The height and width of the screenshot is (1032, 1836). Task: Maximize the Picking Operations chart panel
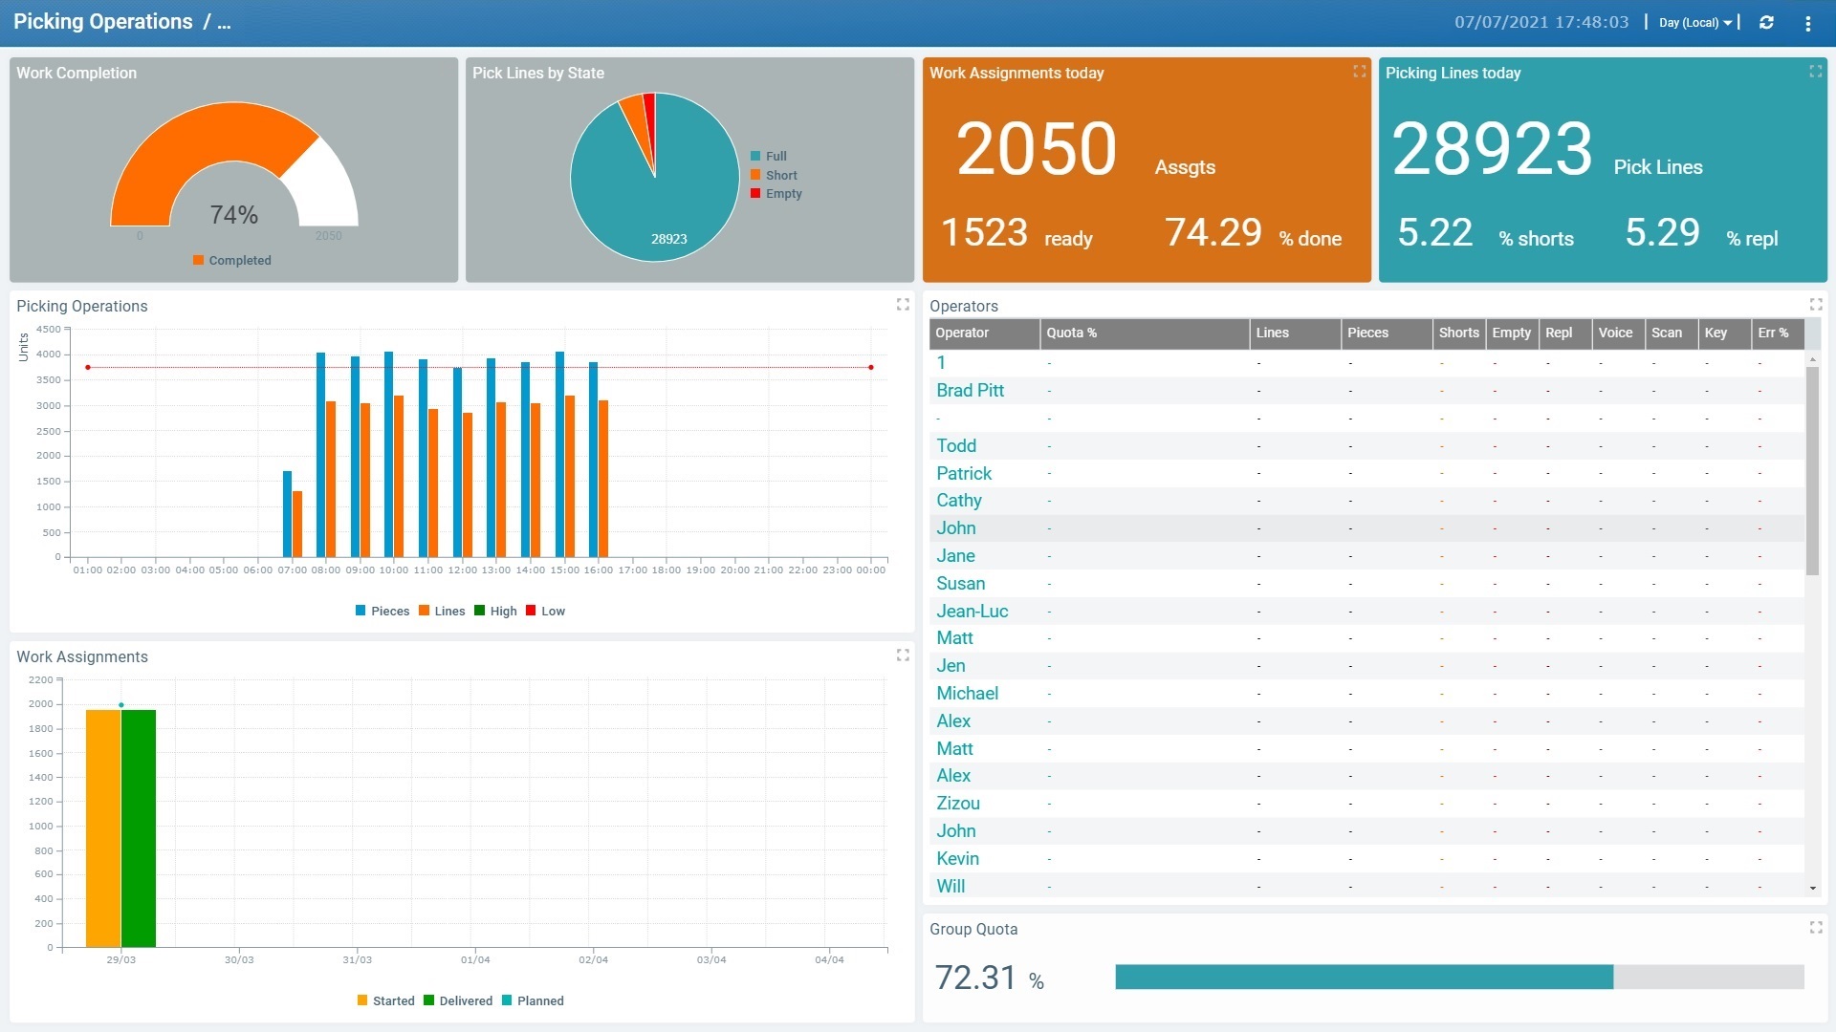point(902,305)
